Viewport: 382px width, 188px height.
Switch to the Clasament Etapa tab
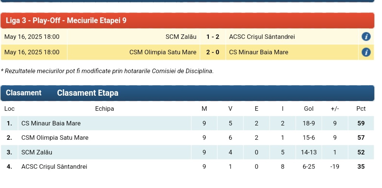88,93
